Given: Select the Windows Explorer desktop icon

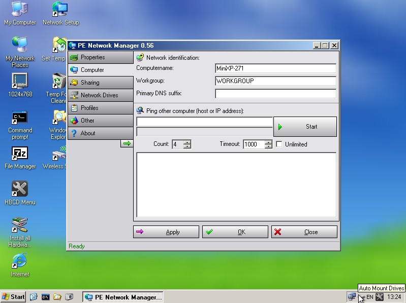Looking at the screenshot, I should (x=58, y=125).
